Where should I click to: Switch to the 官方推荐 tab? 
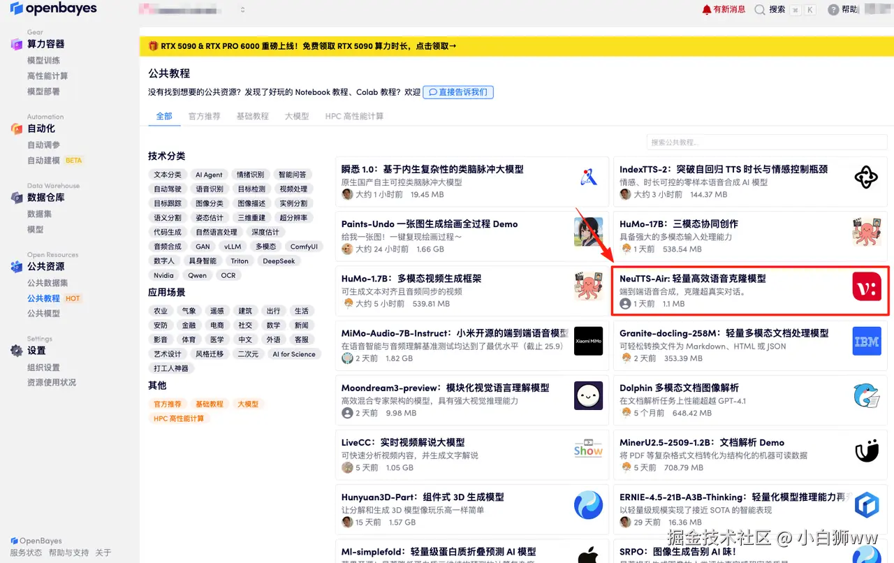[204, 116]
